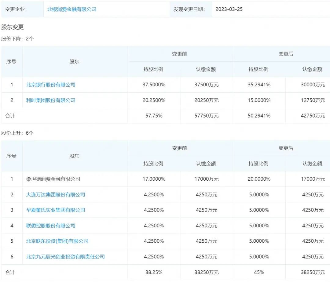Open the 北京银行股份有限公司 shareholder link

tap(50, 85)
